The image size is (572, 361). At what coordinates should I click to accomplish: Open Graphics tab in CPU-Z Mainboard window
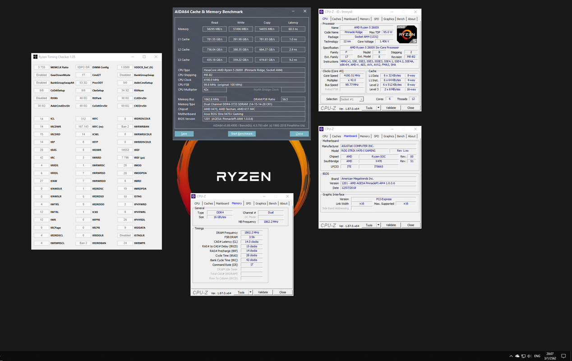tap(388, 136)
